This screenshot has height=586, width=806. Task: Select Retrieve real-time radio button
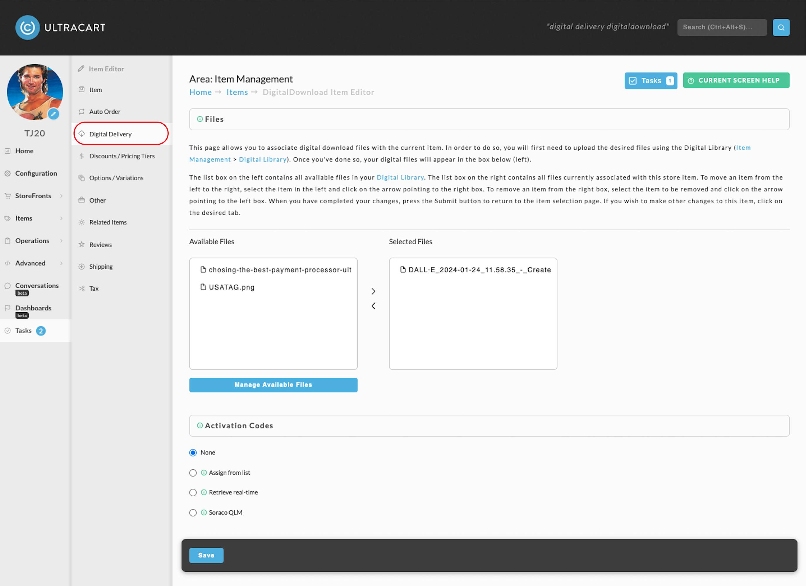[193, 493]
